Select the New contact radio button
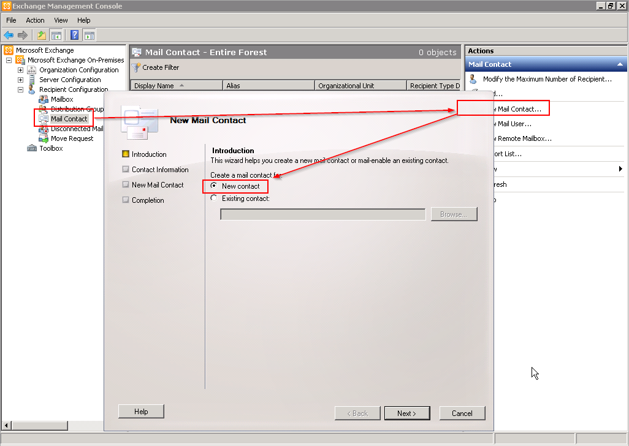This screenshot has height=446, width=629. tap(214, 186)
